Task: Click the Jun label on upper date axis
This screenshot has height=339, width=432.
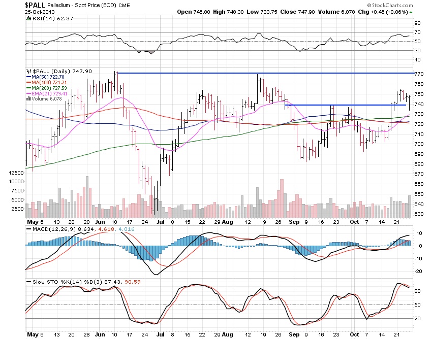Action: point(100,222)
